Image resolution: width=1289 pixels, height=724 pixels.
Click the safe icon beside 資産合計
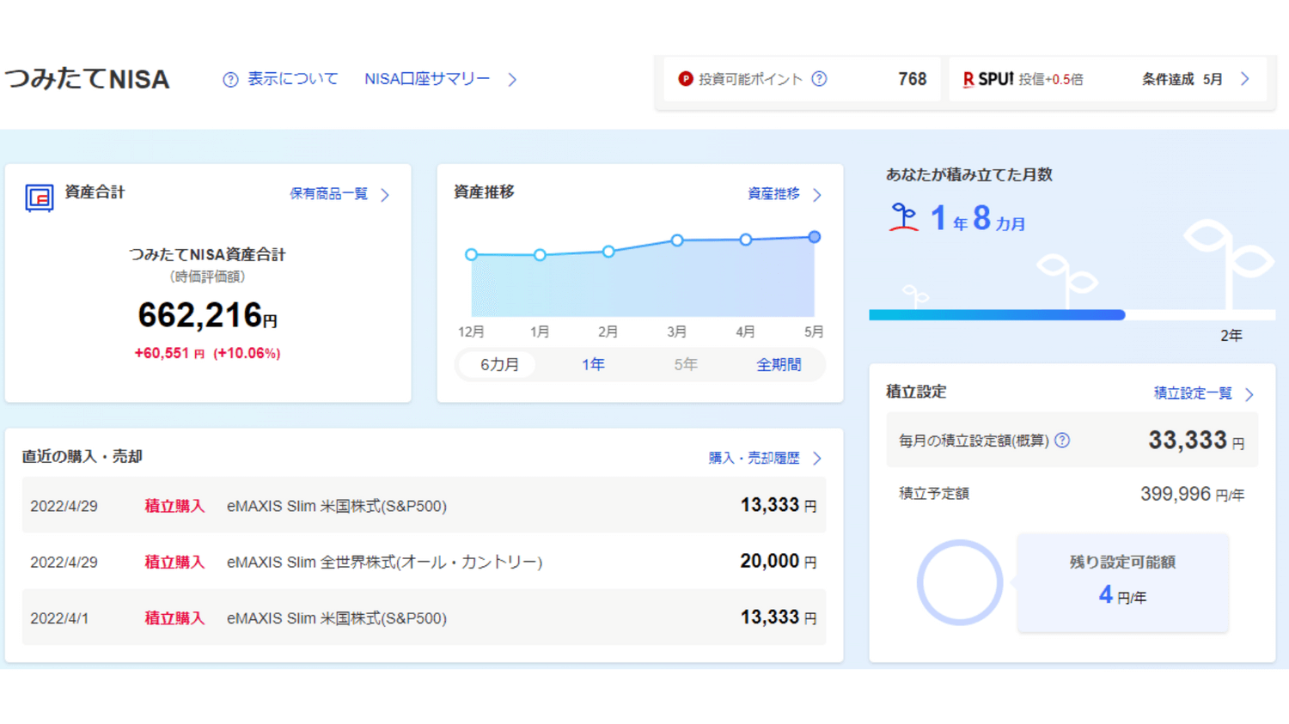pyautogui.click(x=39, y=198)
